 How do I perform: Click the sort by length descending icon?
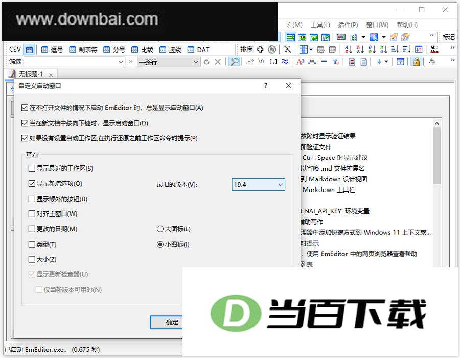[x=406, y=50]
